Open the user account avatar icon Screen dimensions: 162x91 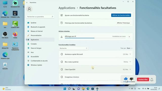point(29,9)
